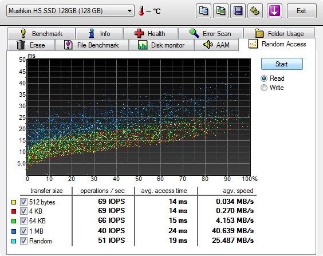The image size is (323, 256).
Task: Switch to the Error Scan tab
Action: (210, 33)
